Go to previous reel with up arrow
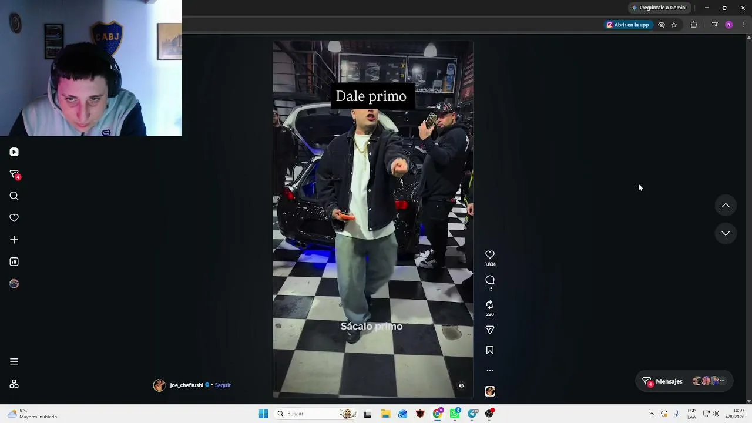Screen dimensions: 752x423 pos(726,206)
